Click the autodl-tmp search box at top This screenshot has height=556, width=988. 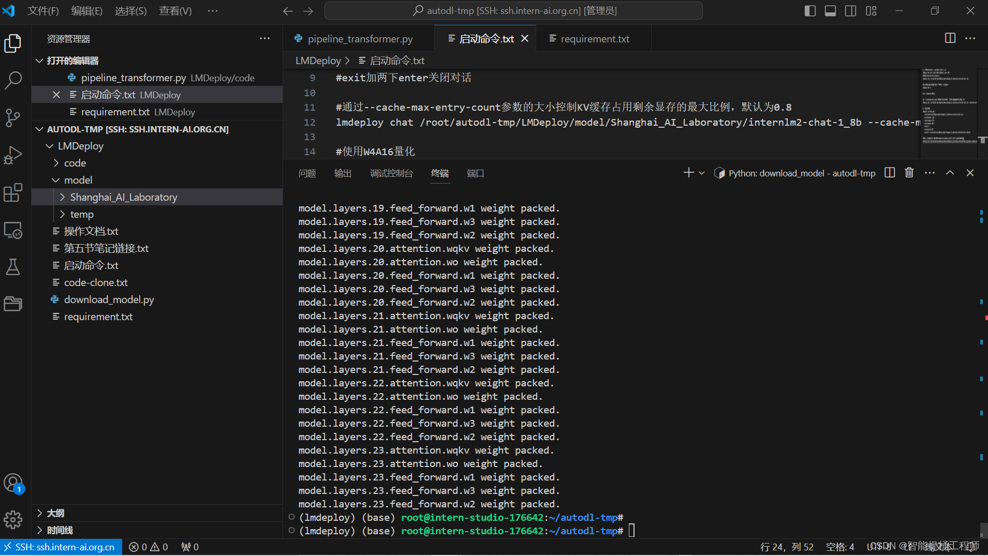(513, 10)
